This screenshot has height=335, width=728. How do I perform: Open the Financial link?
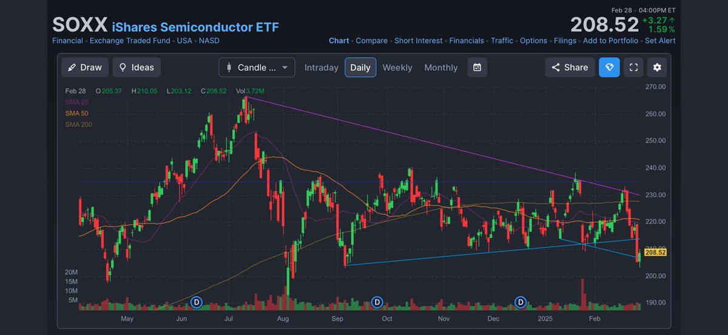68,41
